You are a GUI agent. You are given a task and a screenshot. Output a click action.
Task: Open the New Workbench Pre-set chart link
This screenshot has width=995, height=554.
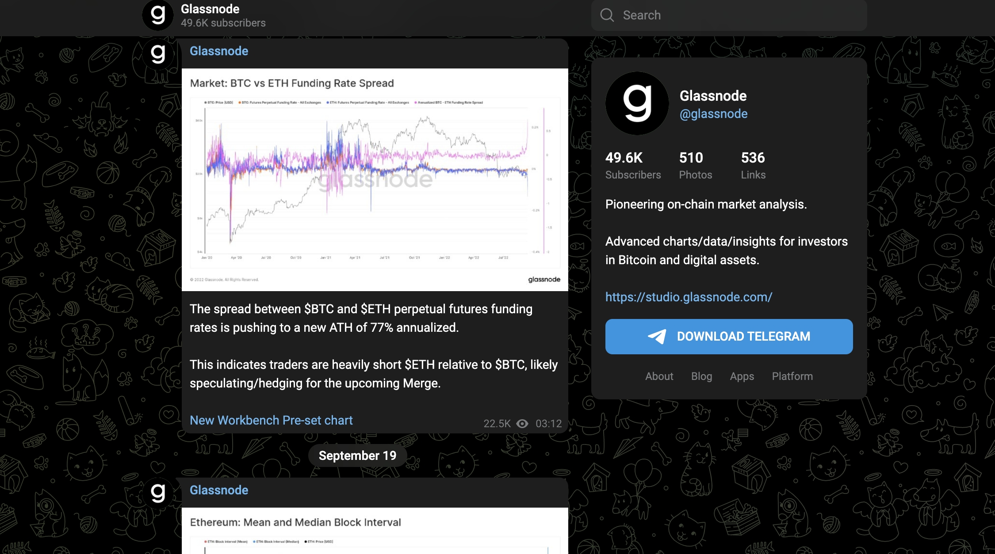271,420
